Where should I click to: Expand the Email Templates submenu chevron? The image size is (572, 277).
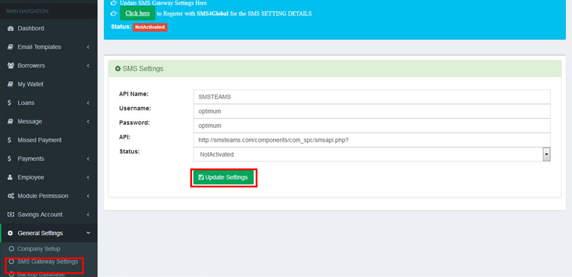point(88,47)
